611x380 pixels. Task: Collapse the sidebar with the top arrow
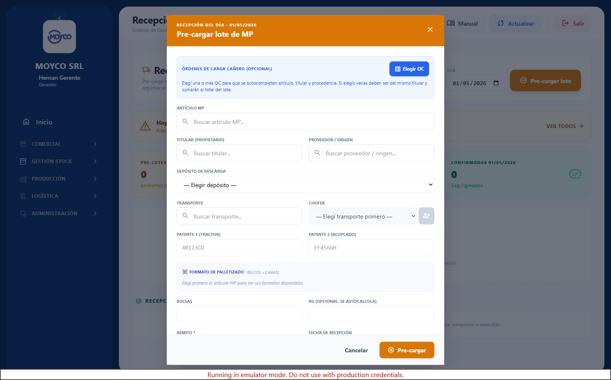point(59,18)
